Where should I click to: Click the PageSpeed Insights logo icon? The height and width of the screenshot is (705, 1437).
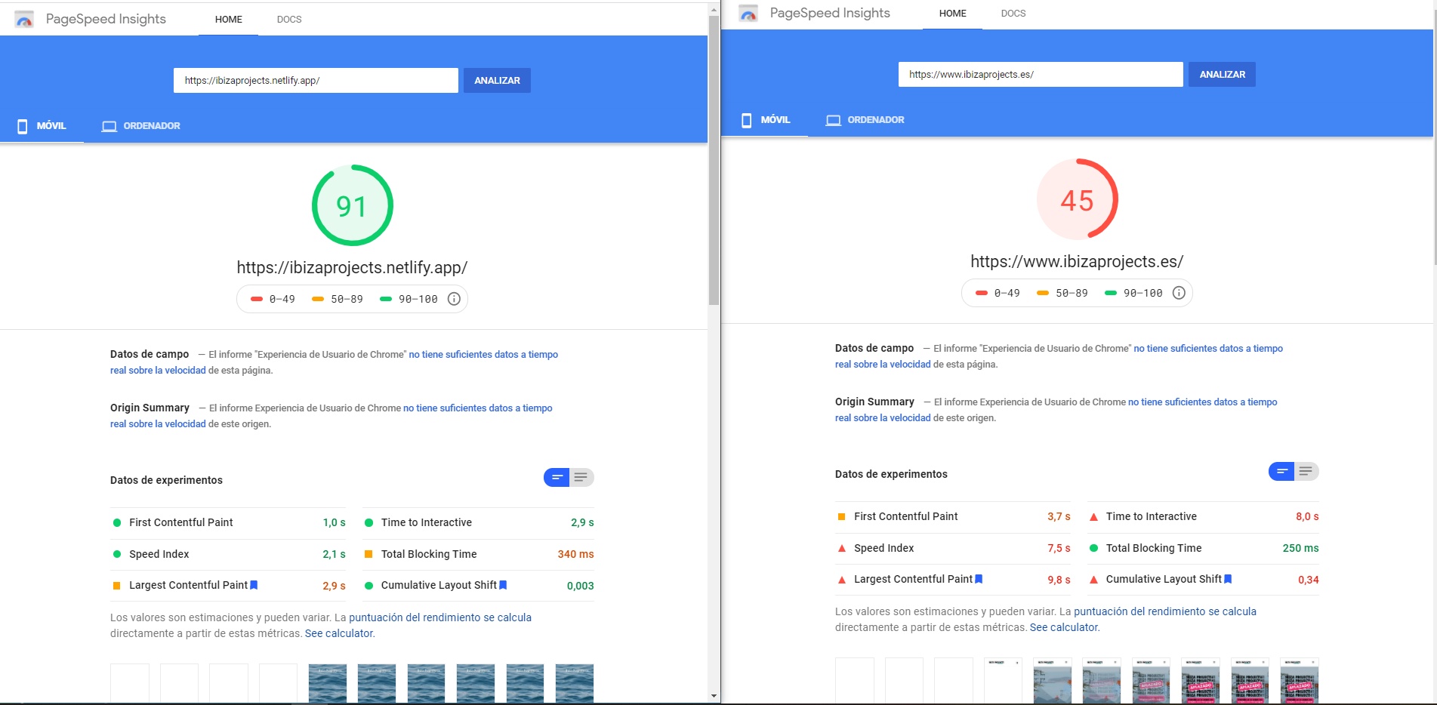coord(23,19)
